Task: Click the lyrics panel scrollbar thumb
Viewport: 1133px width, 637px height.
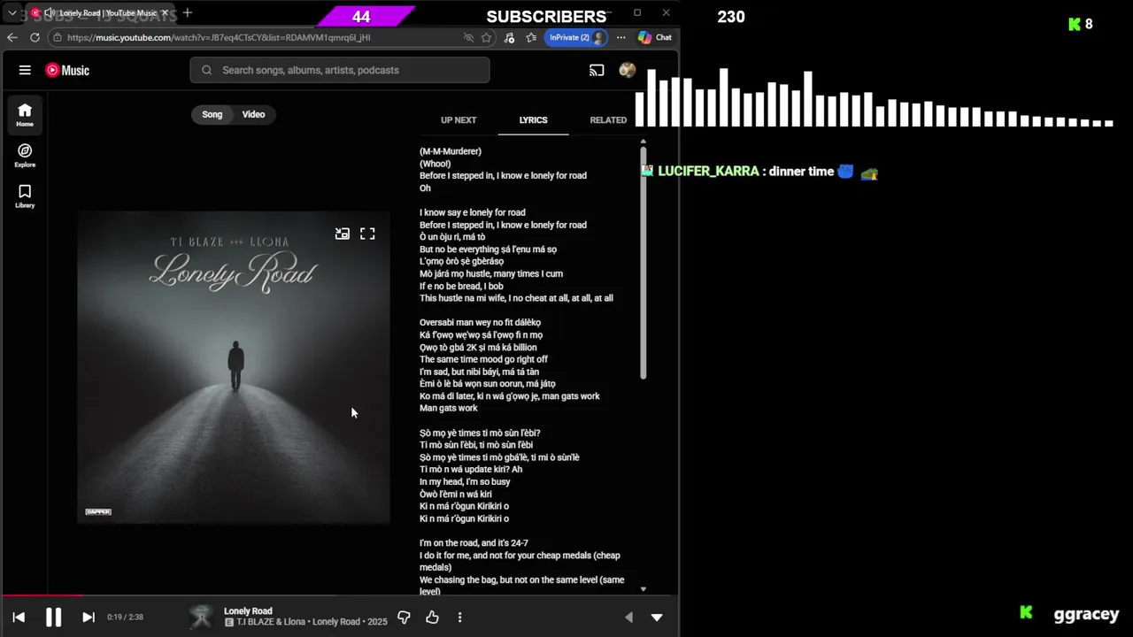Action: [x=644, y=264]
